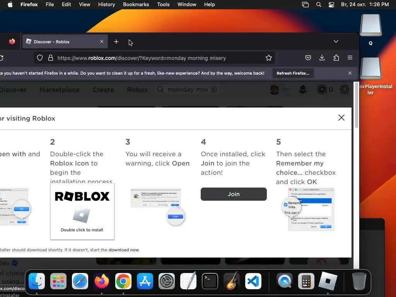Click the date and time in menu bar
Viewport: 396px width, 297px height.
click(365, 5)
